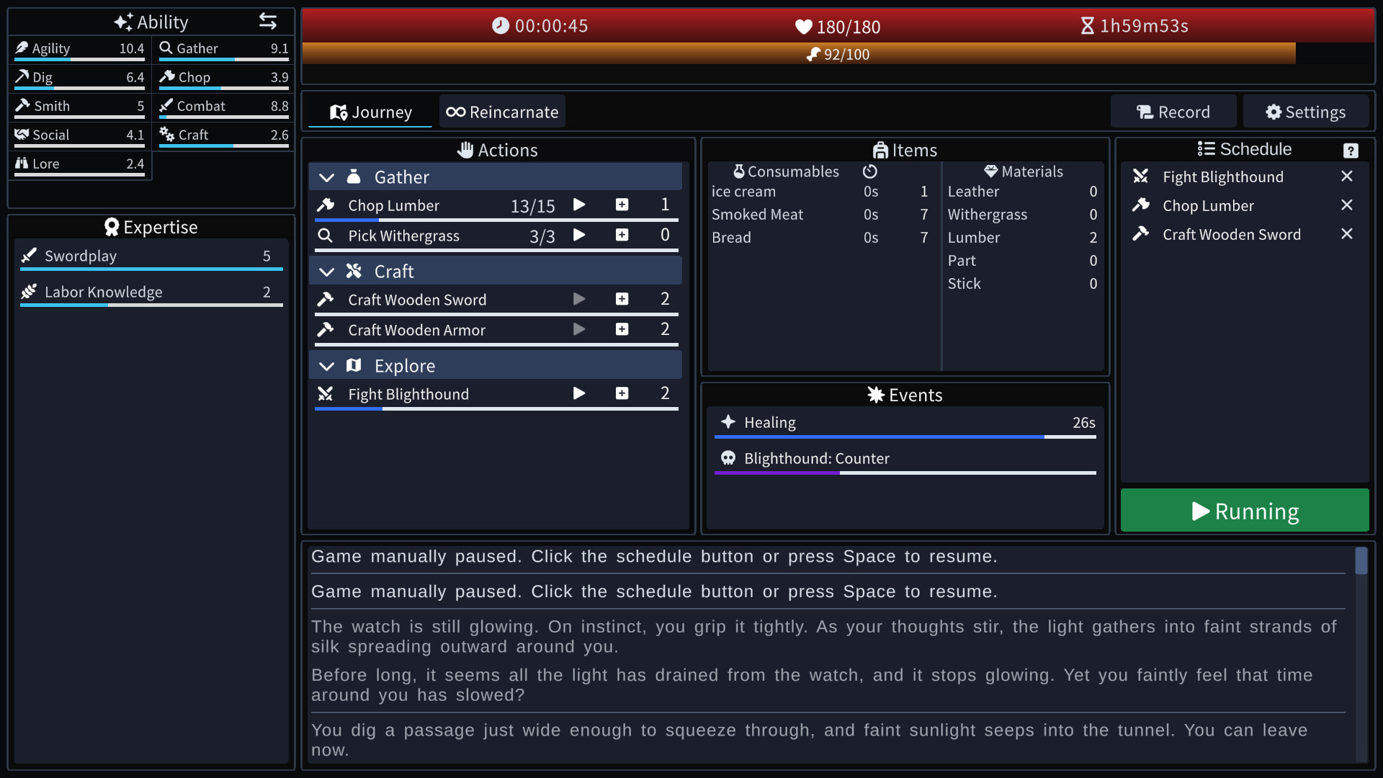Remove Fight Blighthound from the schedule

(x=1347, y=176)
